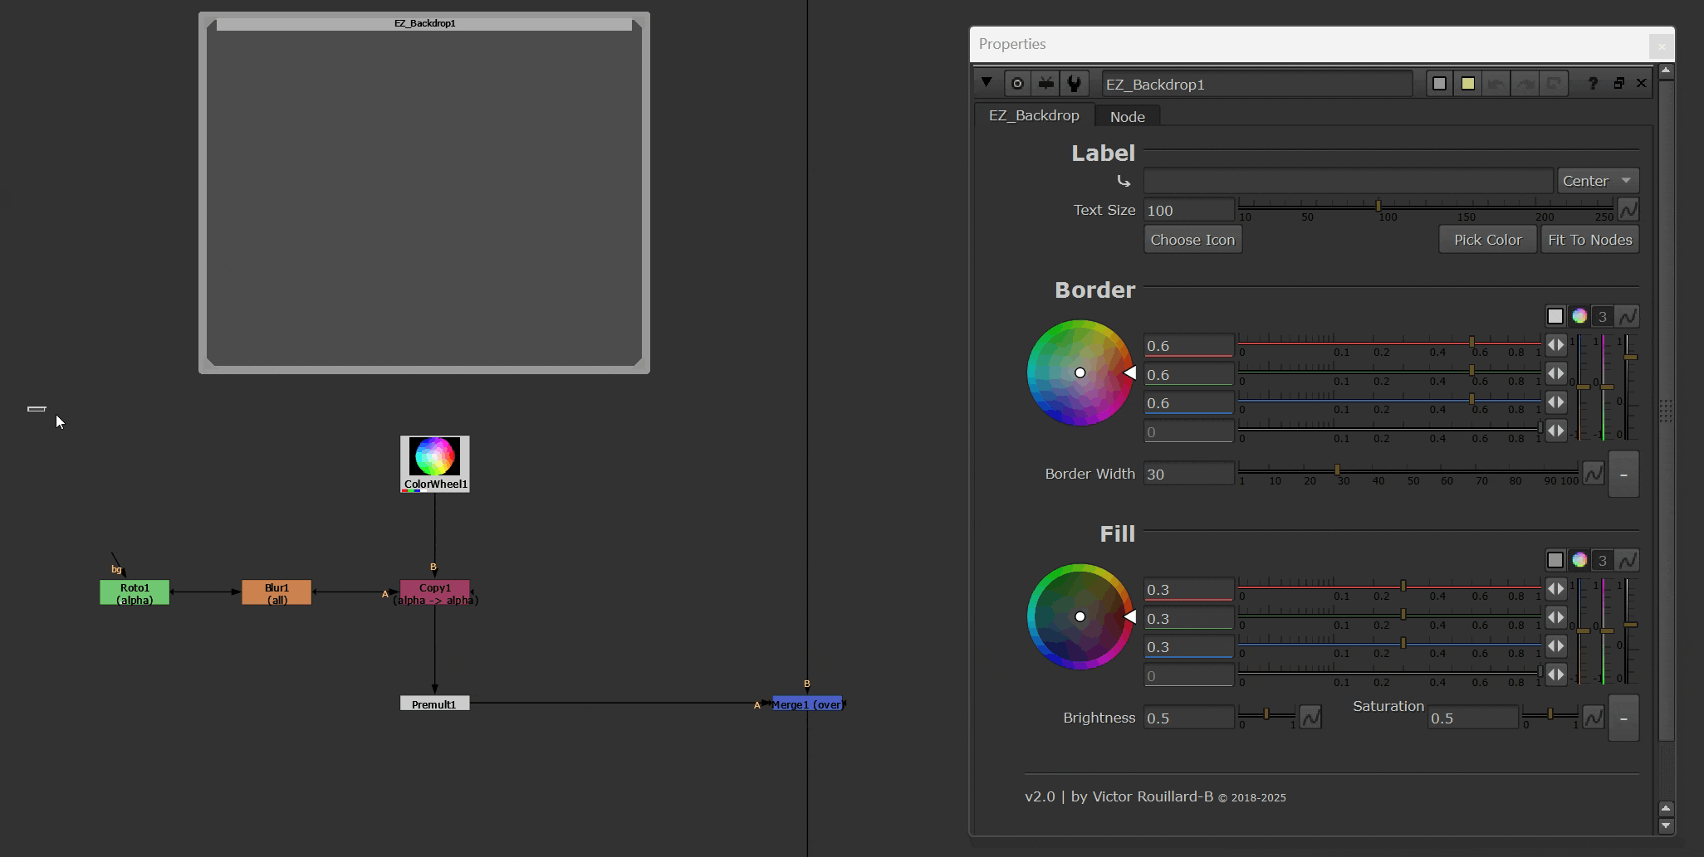Click the Border Width animation curve icon
This screenshot has width=1704, height=857.
click(1593, 474)
